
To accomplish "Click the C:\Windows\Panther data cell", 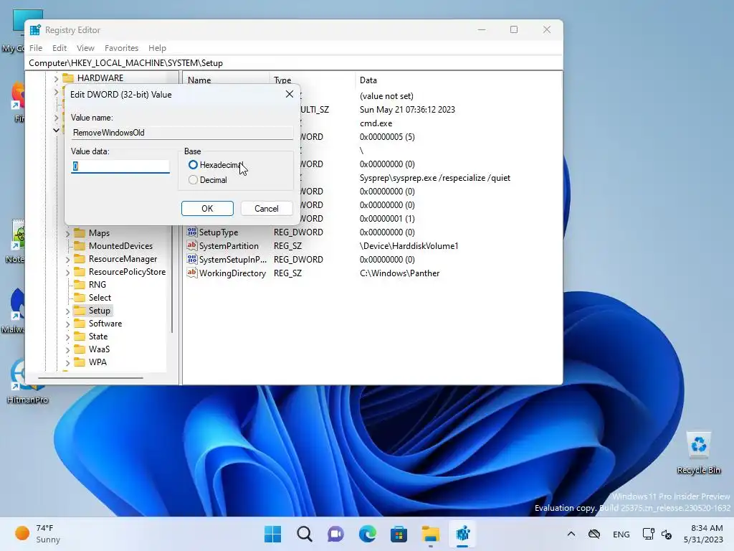I will click(x=399, y=273).
